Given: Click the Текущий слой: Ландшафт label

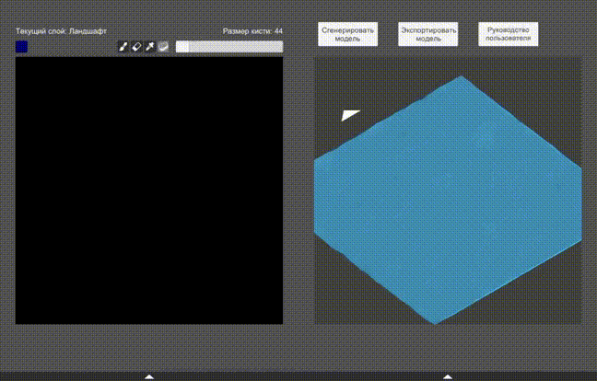Looking at the screenshot, I should pos(61,30).
